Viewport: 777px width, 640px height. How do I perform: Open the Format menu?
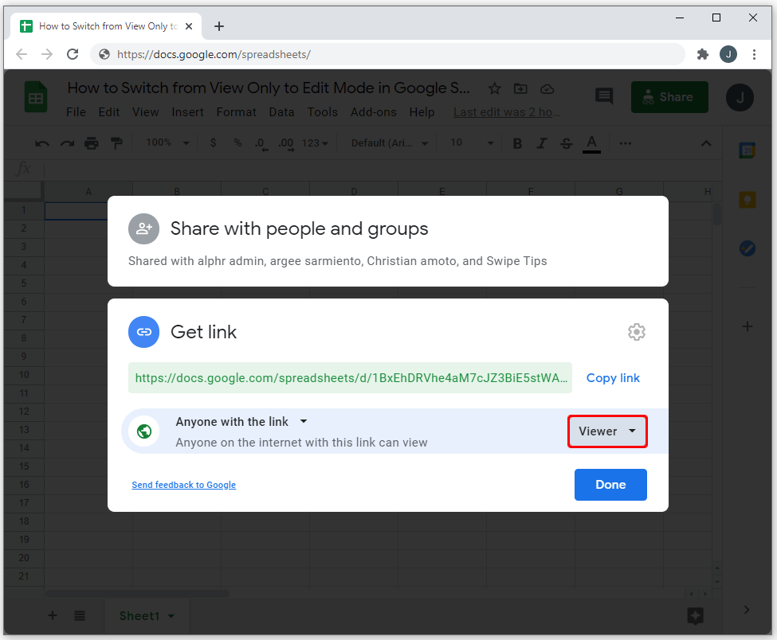pyautogui.click(x=237, y=112)
